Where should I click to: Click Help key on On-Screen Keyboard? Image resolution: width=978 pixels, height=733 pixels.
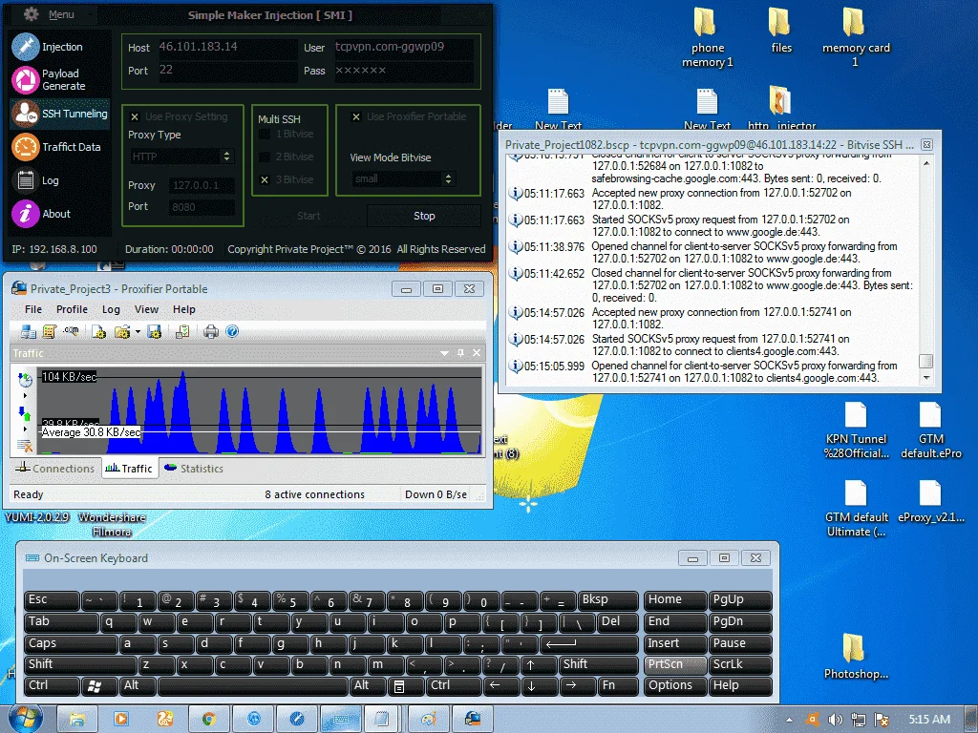[x=740, y=685]
